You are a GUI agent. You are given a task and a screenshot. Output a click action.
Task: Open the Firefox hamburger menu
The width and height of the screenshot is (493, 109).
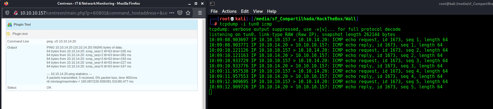200,13
